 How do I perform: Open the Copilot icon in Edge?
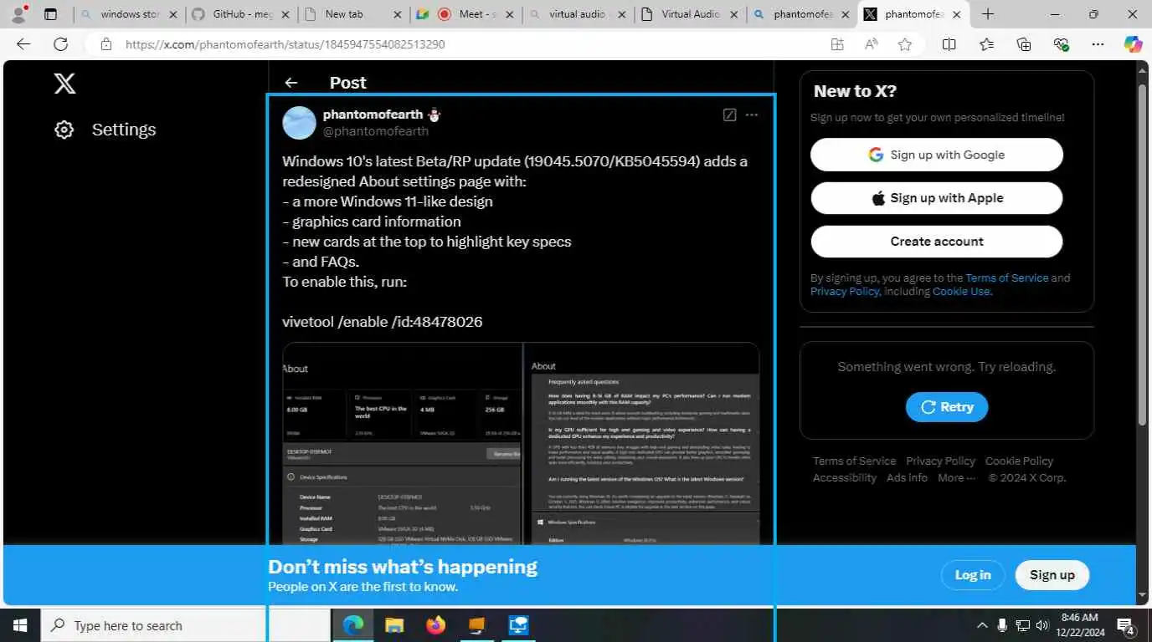click(1133, 44)
